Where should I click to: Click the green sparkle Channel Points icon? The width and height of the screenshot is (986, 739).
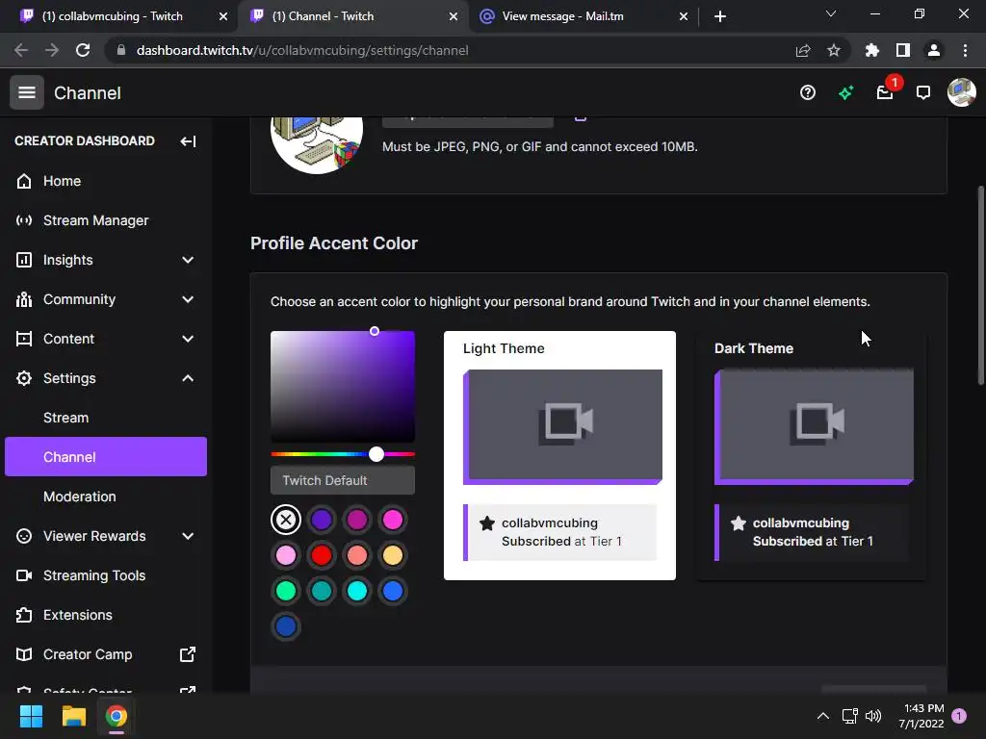pyautogui.click(x=845, y=93)
